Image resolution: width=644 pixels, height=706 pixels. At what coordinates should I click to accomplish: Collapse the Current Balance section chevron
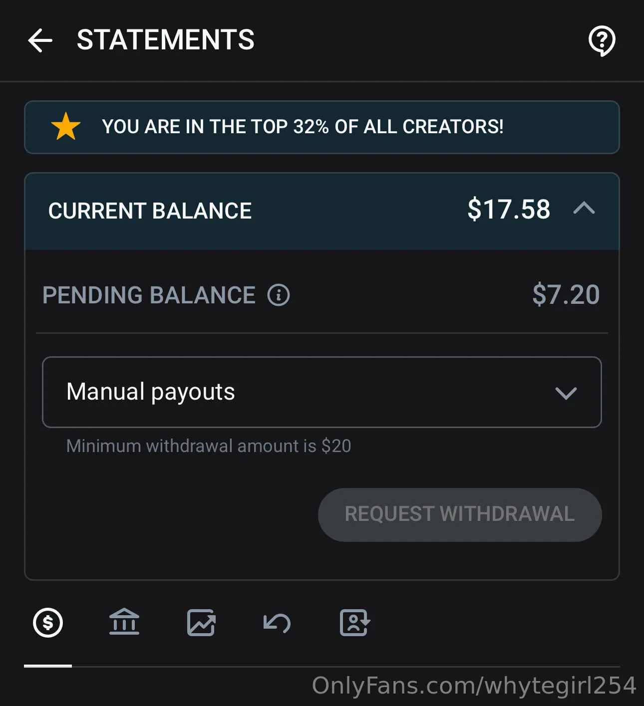click(584, 208)
